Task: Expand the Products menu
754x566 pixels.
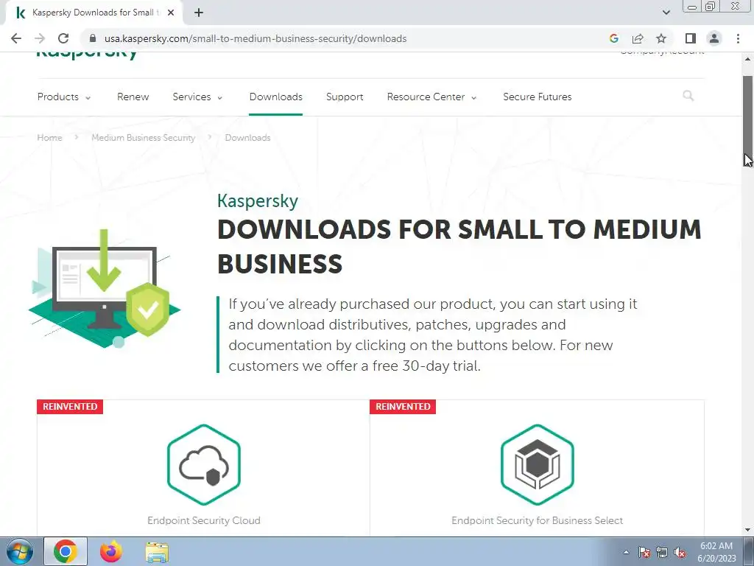Action: coord(64,97)
